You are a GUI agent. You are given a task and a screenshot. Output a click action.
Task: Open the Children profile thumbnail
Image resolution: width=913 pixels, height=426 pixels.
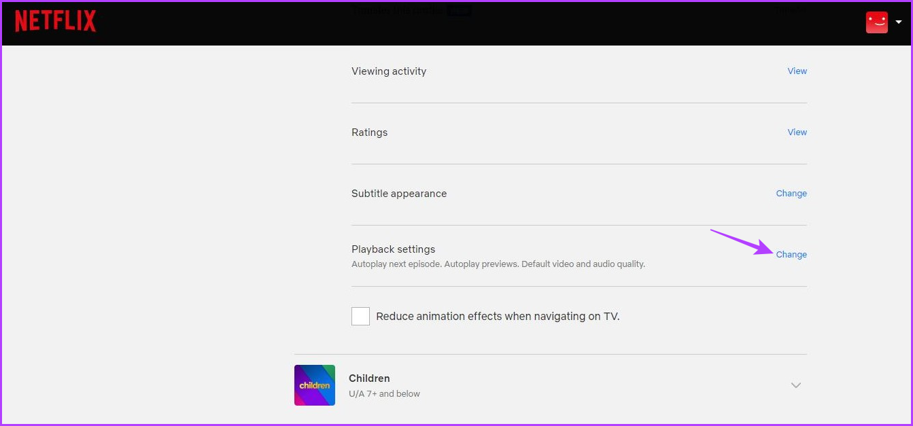(x=315, y=385)
